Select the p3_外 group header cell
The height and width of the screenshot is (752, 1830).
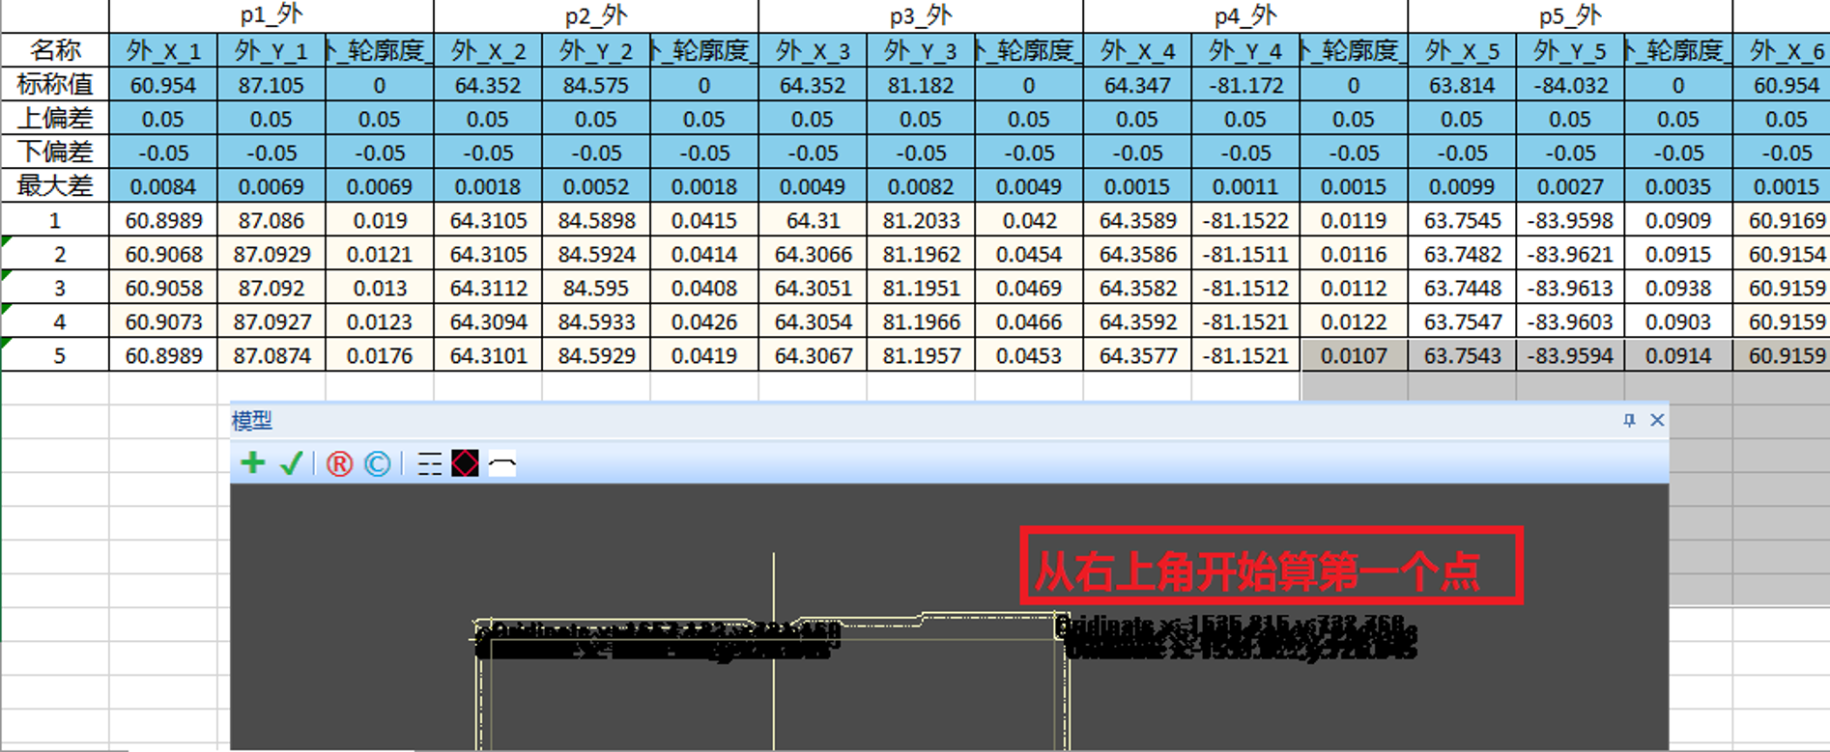(921, 15)
